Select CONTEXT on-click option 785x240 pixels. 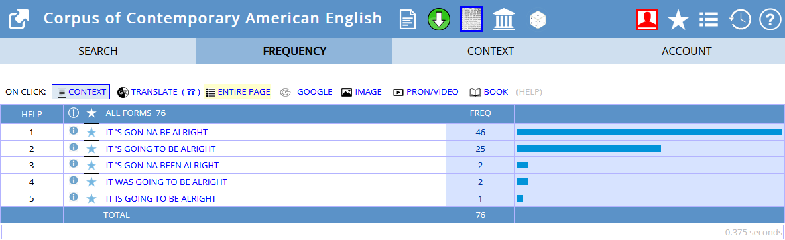[x=81, y=92]
